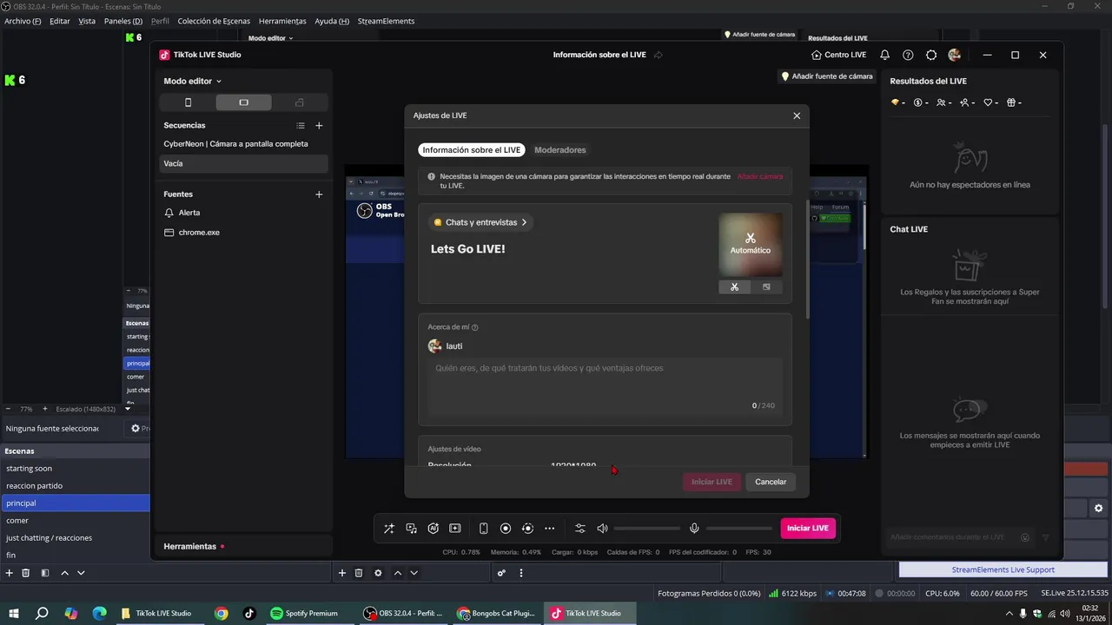Open the audio mixer sliders icon
1112x625 pixels.
tap(580, 529)
